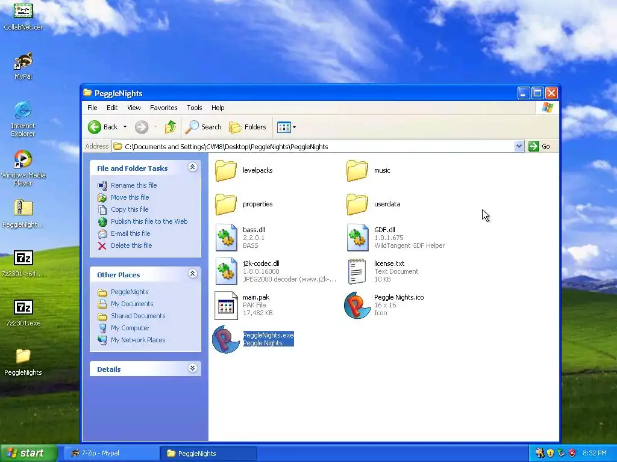Click the grayed Forward arrow icon

coord(142,127)
